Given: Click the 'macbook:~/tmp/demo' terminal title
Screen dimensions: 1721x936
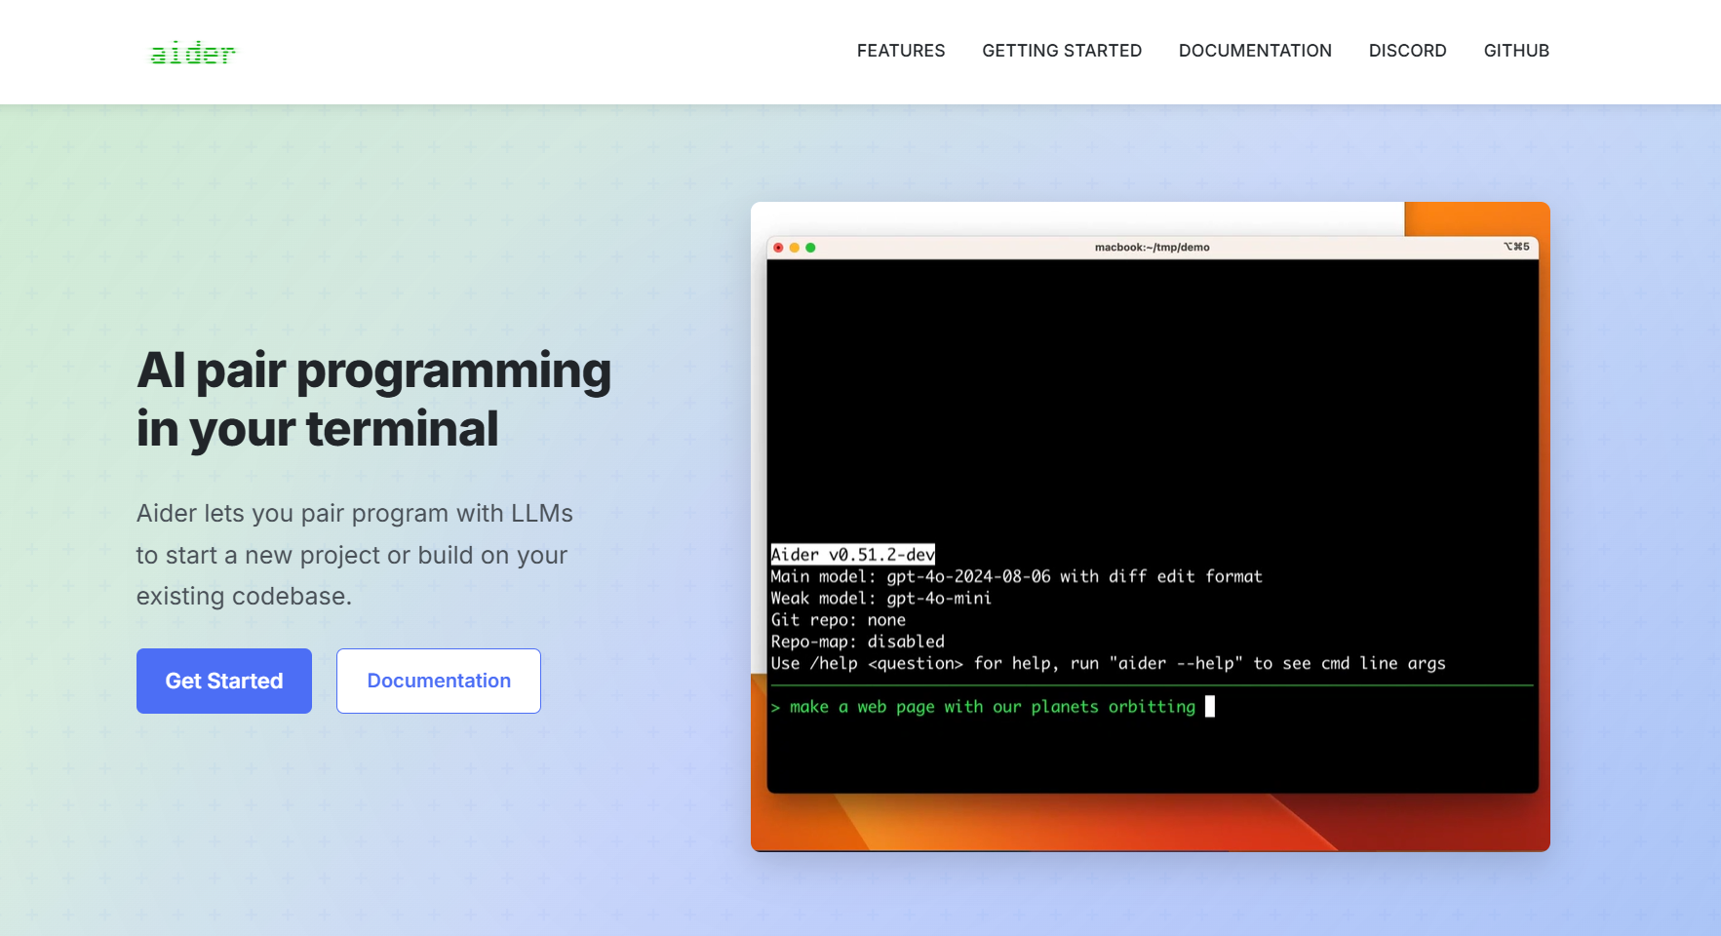Looking at the screenshot, I should click(x=1152, y=248).
